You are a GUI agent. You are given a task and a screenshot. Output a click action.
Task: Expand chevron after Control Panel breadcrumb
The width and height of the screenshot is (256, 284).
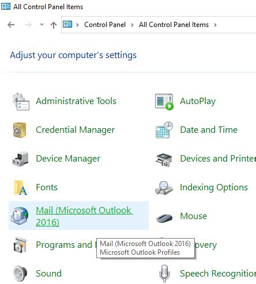point(132,25)
